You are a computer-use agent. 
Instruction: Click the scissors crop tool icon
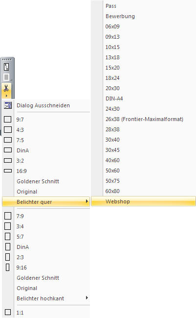pos(6,88)
